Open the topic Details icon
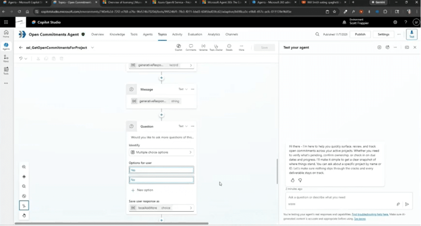Viewport: 421px width, 226px height. [229, 47]
